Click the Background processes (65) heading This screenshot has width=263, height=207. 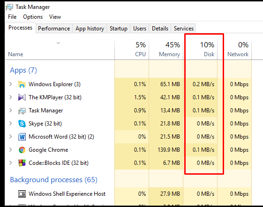click(53, 180)
